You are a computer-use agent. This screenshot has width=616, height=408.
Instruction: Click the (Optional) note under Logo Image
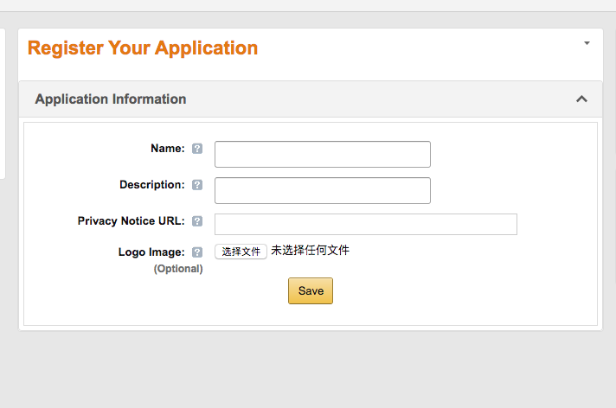coord(178,269)
